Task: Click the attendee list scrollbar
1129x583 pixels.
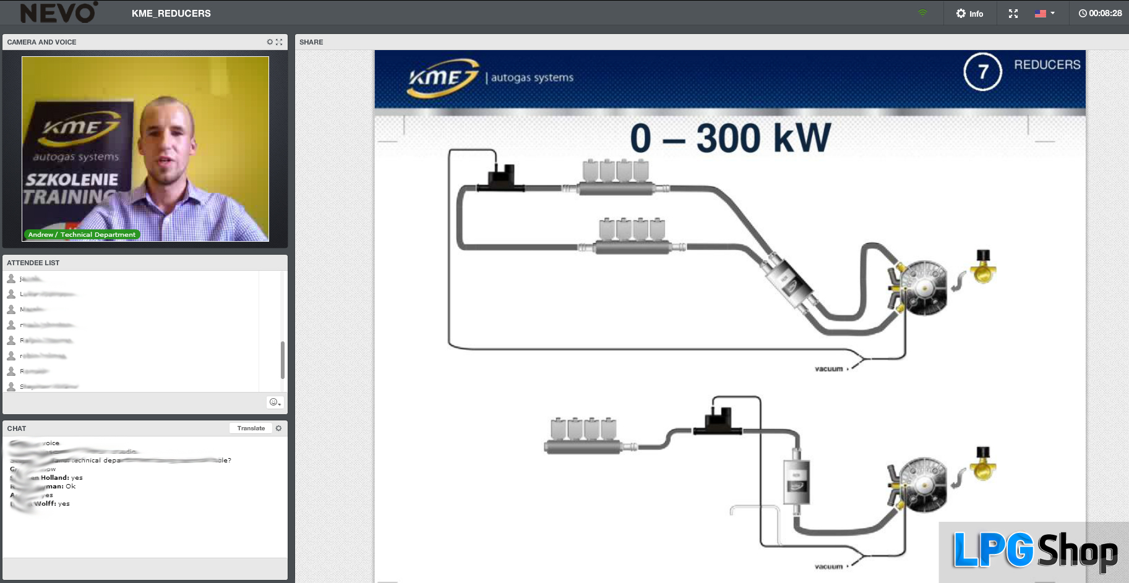Action: (283, 360)
